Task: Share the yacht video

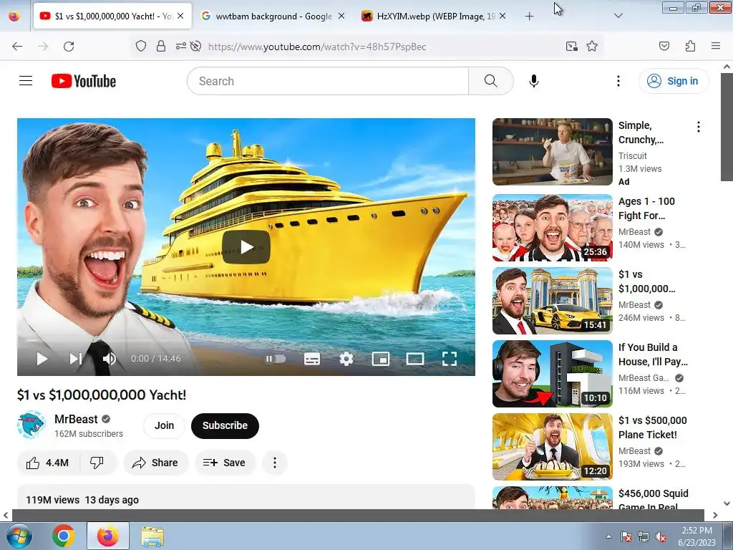Action: [x=155, y=463]
